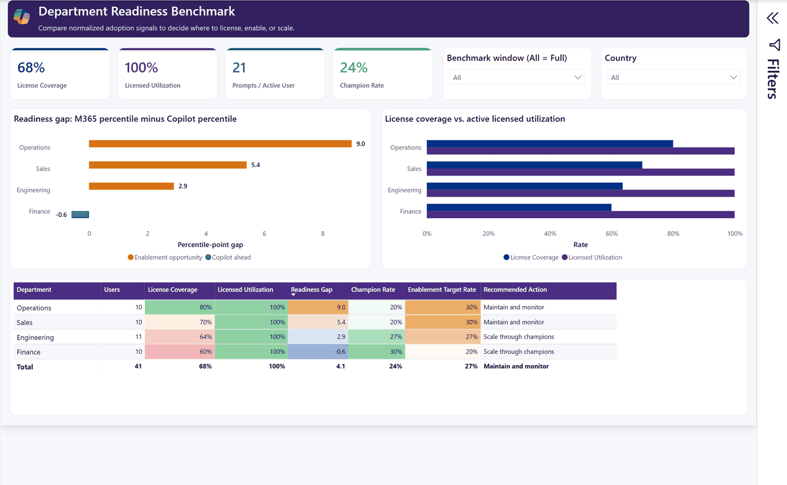Click the Operations orange gap bar
787x485 pixels.
220,144
